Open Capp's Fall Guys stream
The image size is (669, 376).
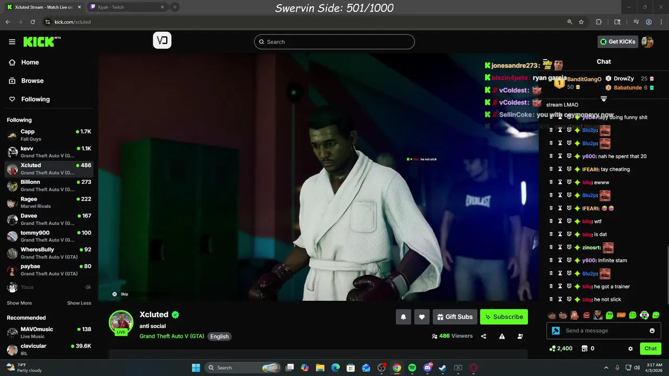[49, 135]
